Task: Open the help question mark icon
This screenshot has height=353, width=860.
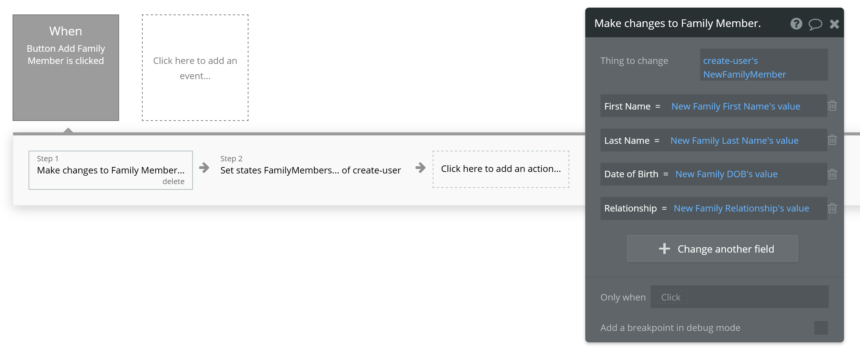Action: pyautogui.click(x=796, y=24)
